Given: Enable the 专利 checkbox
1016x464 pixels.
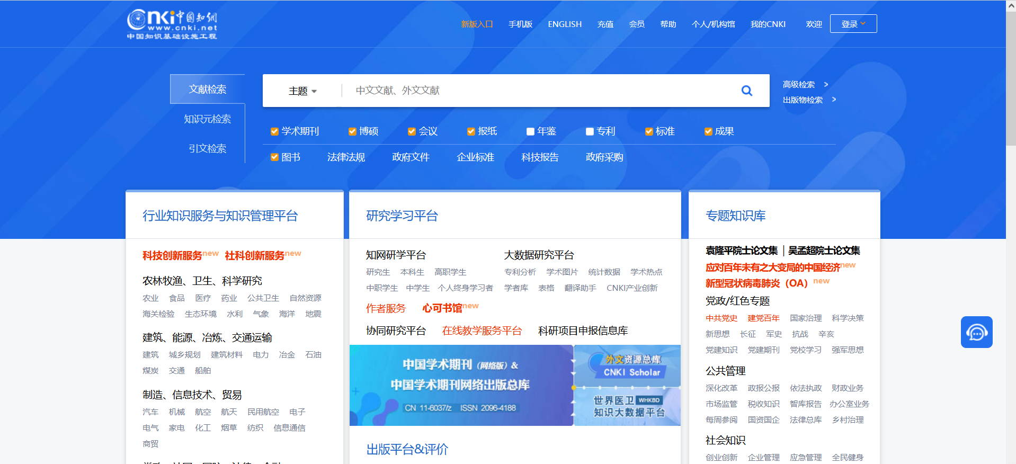Looking at the screenshot, I should pos(590,131).
